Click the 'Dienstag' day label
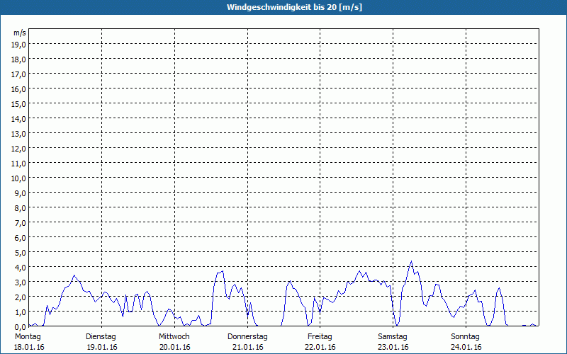Screen dimensions: 567x354 pos(101,337)
